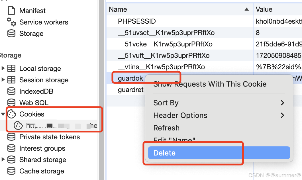
Task: Select the PHPSESSID cookie row
Action: [x=137, y=21]
